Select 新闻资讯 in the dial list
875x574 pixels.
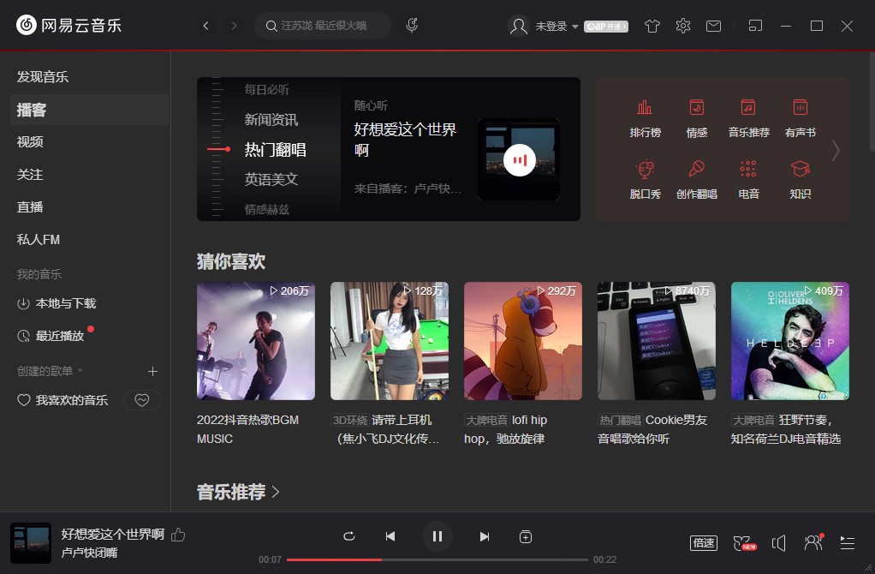pos(271,119)
